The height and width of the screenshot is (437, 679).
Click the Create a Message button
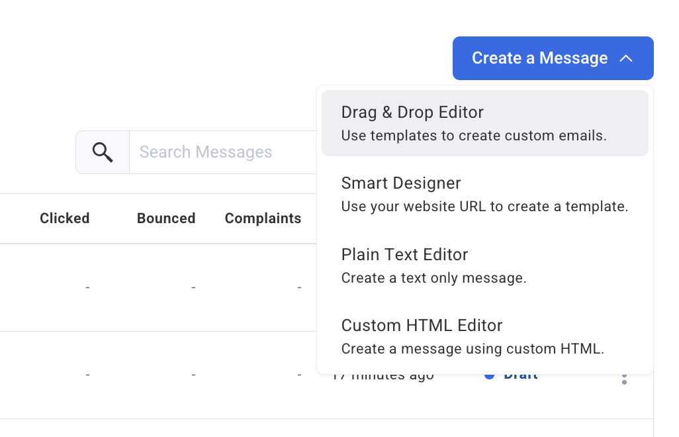(539, 58)
